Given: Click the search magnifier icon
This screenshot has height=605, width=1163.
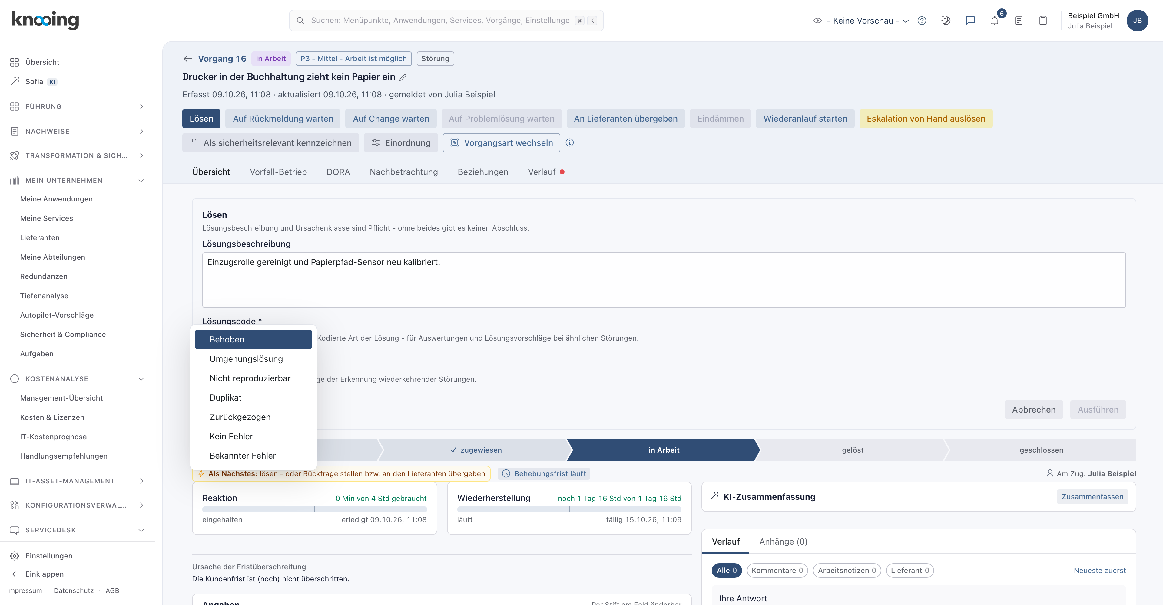Looking at the screenshot, I should pyautogui.click(x=300, y=21).
